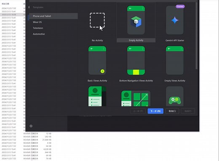The height and width of the screenshot is (161, 219).
Task: Click the dimmed Finish button
Action: pyautogui.click(x=188, y=111)
